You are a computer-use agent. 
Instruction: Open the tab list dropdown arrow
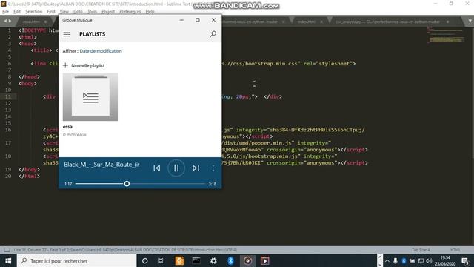coord(470,21)
